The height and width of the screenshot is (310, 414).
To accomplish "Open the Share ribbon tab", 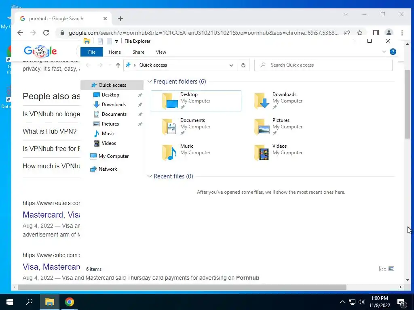I will click(138, 52).
